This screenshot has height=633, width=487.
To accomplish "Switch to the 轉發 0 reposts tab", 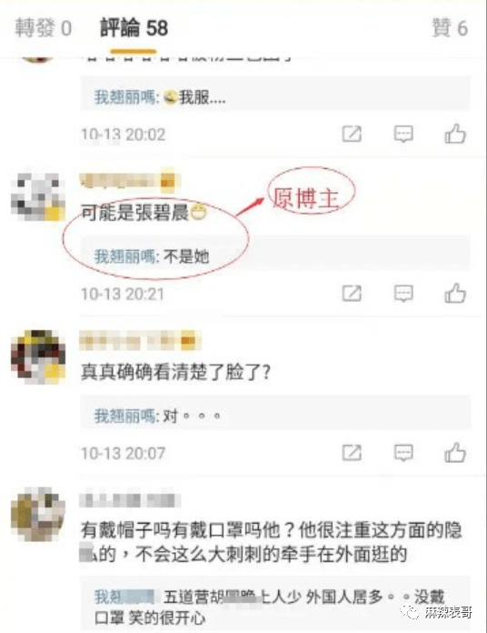I will 44,29.
